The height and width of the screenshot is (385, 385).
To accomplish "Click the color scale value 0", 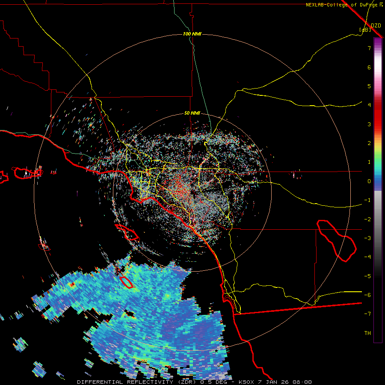I will (369, 181).
